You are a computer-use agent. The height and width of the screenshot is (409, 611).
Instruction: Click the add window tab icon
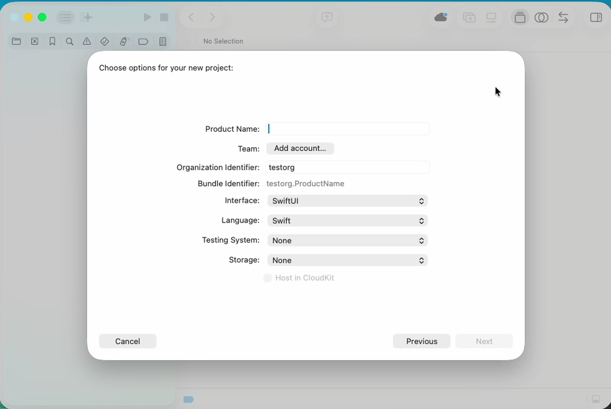tap(469, 18)
